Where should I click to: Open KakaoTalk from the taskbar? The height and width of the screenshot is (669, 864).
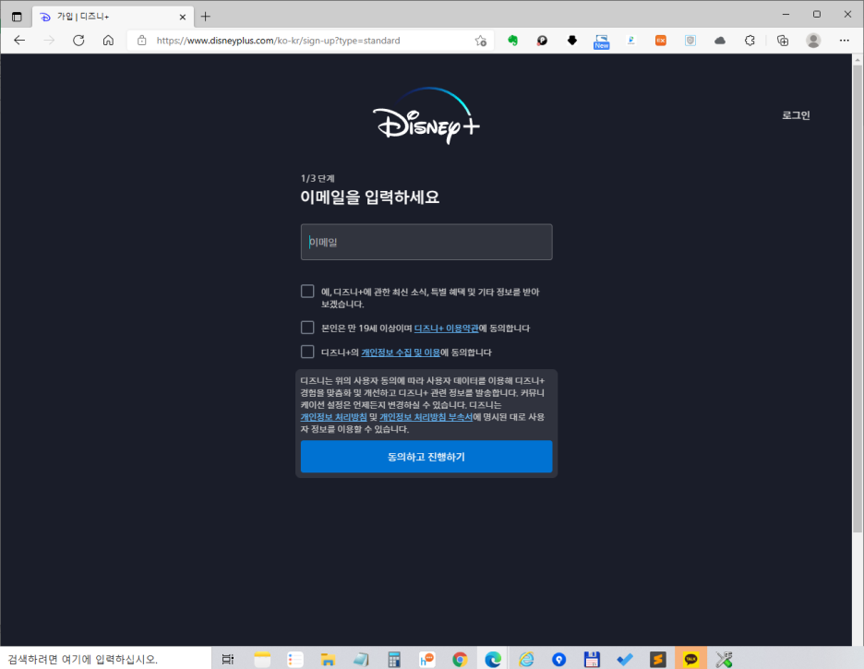pyautogui.click(x=691, y=659)
